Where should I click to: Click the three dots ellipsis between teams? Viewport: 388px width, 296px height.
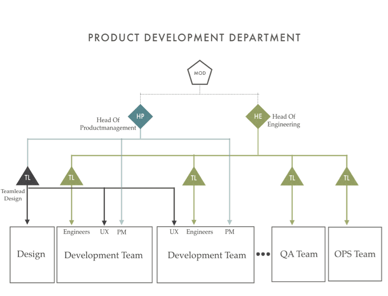click(x=263, y=254)
